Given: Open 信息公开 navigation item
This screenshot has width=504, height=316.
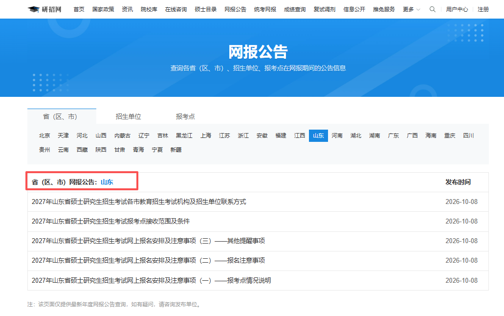Looking at the screenshot, I should (x=354, y=9).
